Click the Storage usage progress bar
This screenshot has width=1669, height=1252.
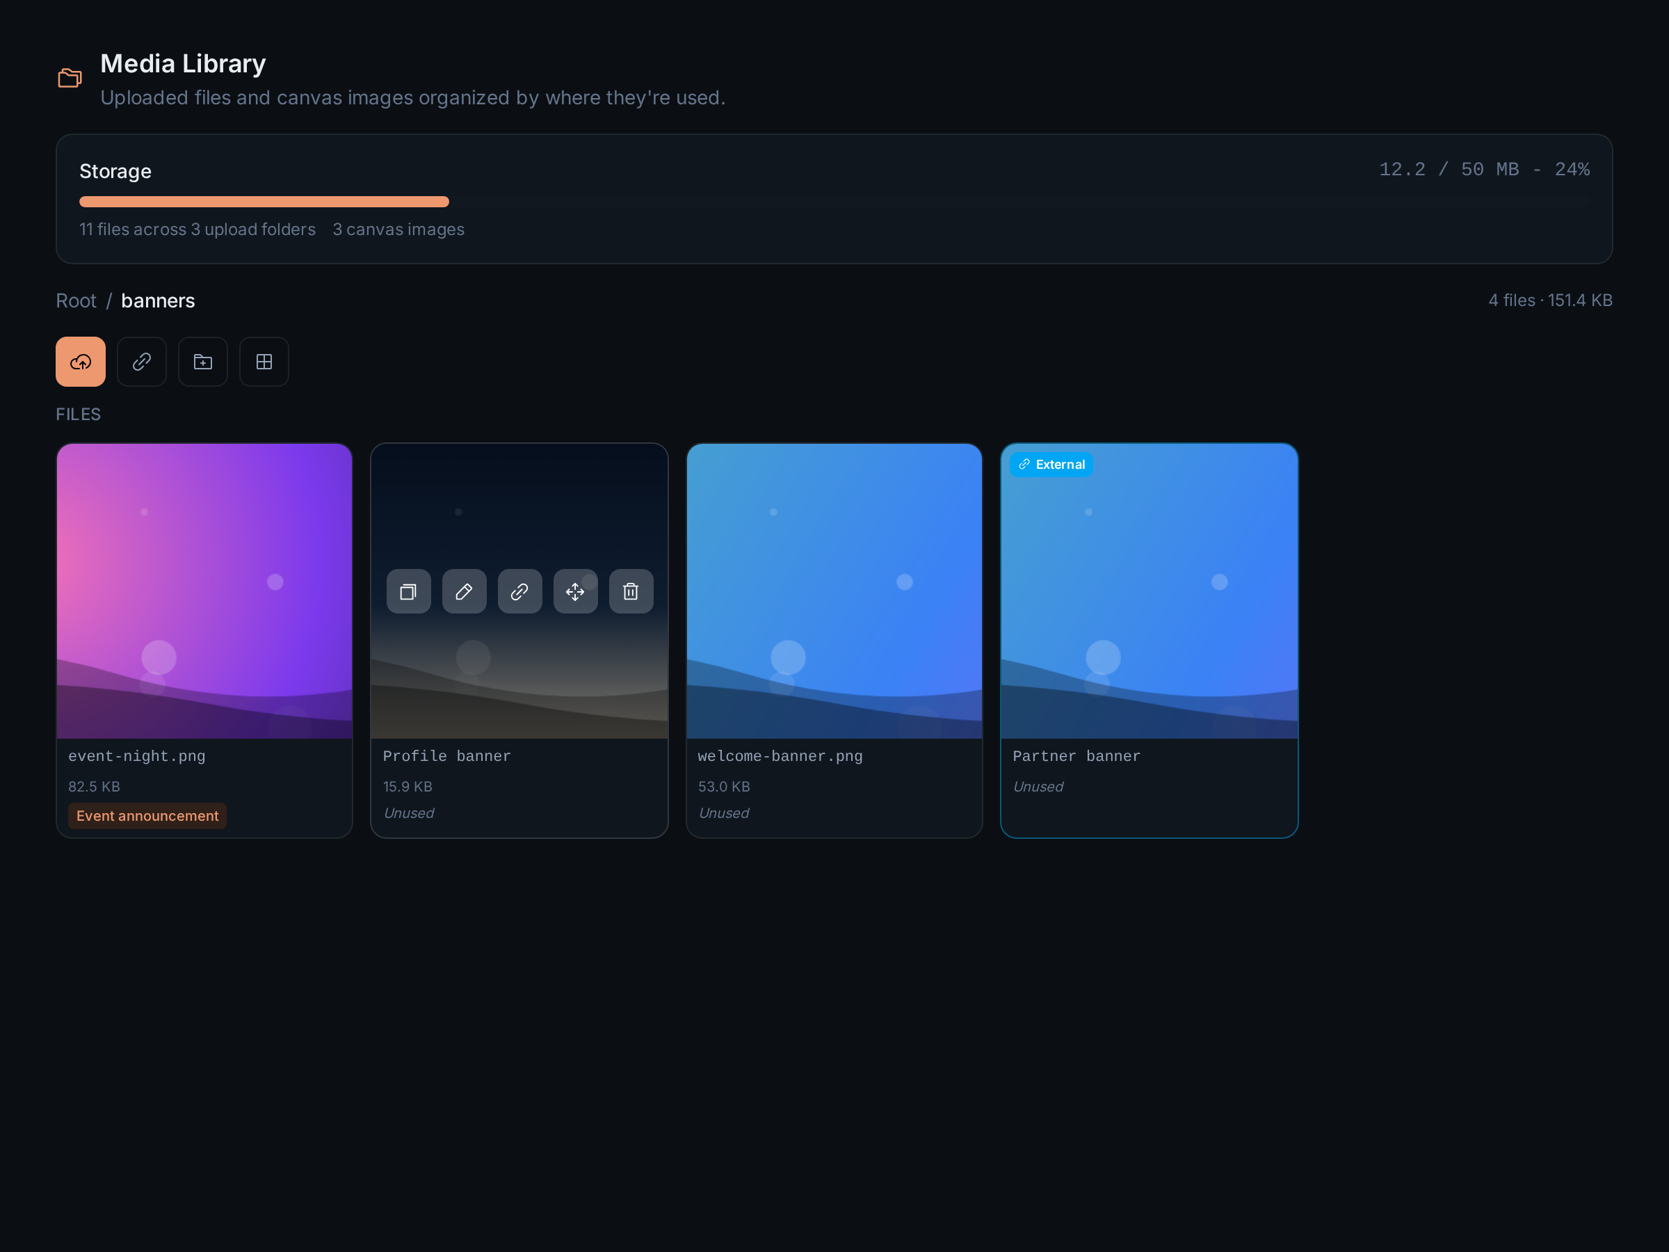pos(834,202)
